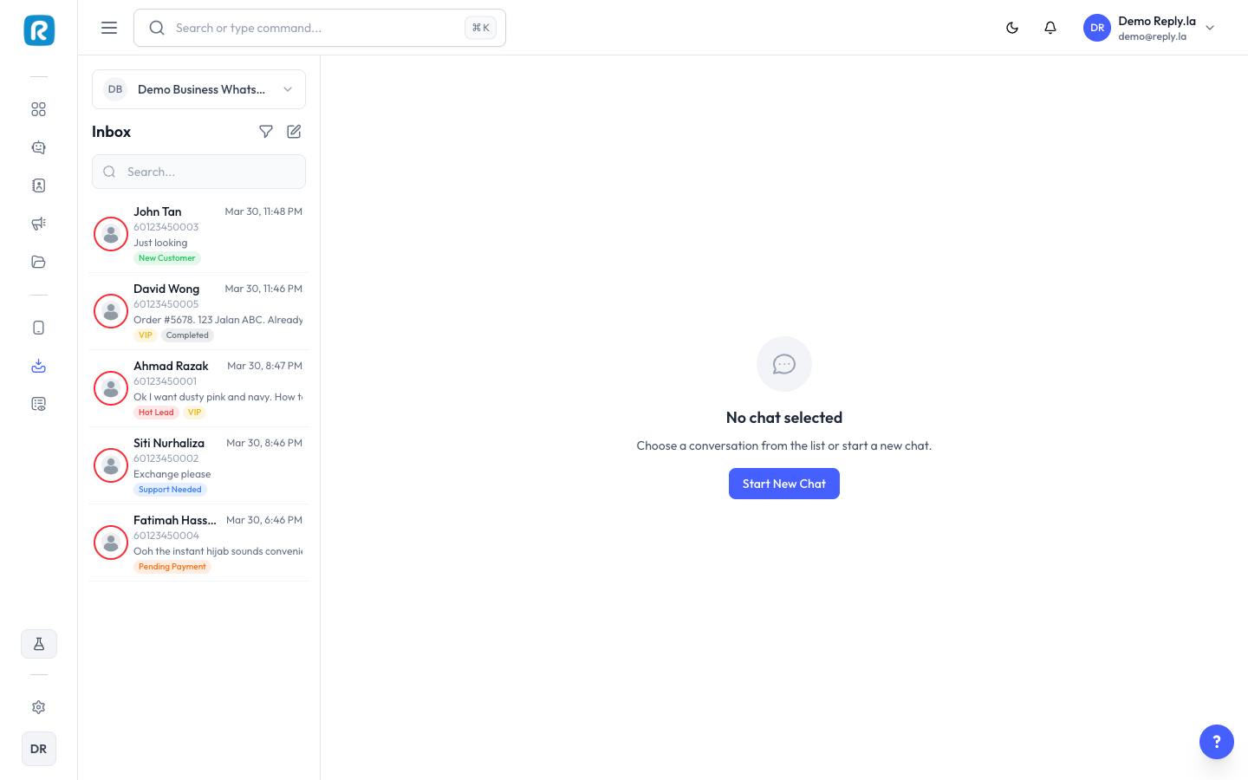Click John Tan's avatar
This screenshot has height=780, width=1248.
pos(111,234)
